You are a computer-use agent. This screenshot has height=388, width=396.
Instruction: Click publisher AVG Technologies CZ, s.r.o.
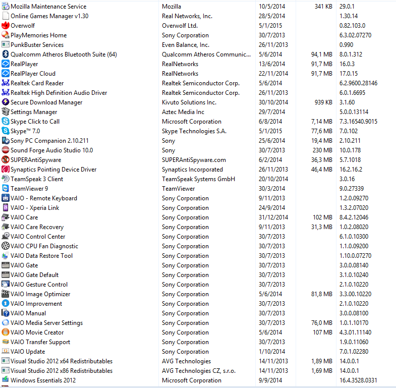tap(199, 371)
